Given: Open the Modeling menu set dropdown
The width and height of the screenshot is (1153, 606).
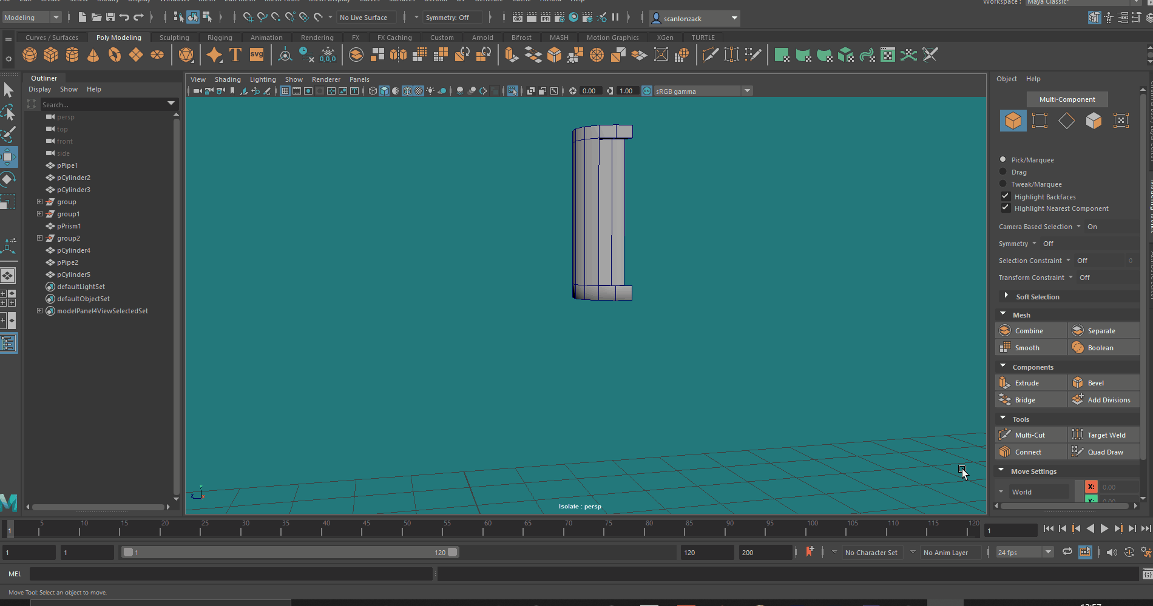Looking at the screenshot, I should (32, 18).
